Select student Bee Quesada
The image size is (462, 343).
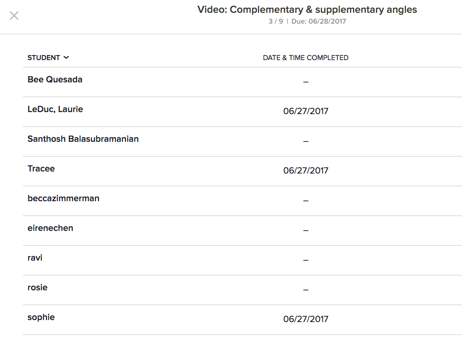pos(55,80)
